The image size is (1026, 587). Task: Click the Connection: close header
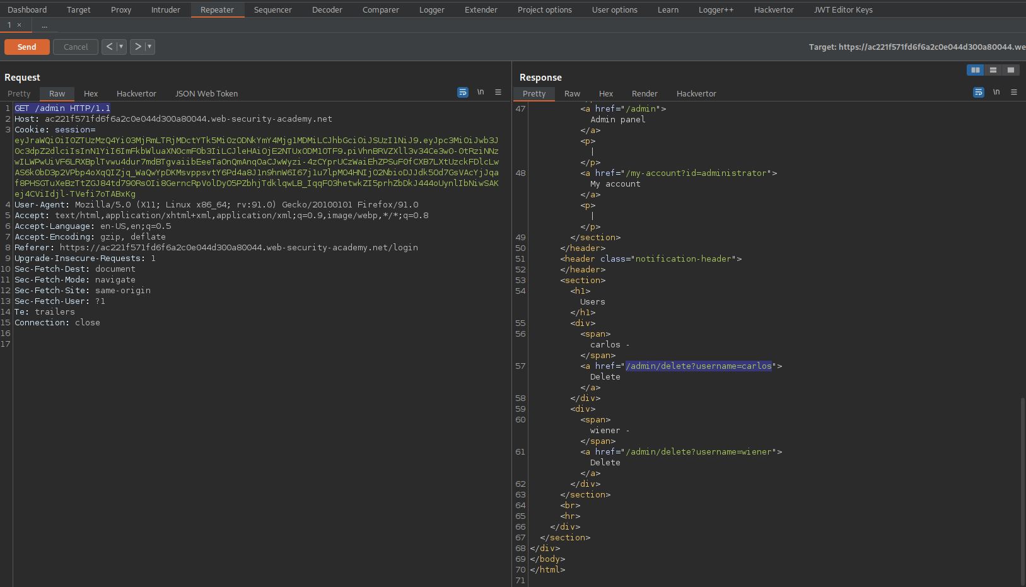[57, 323]
